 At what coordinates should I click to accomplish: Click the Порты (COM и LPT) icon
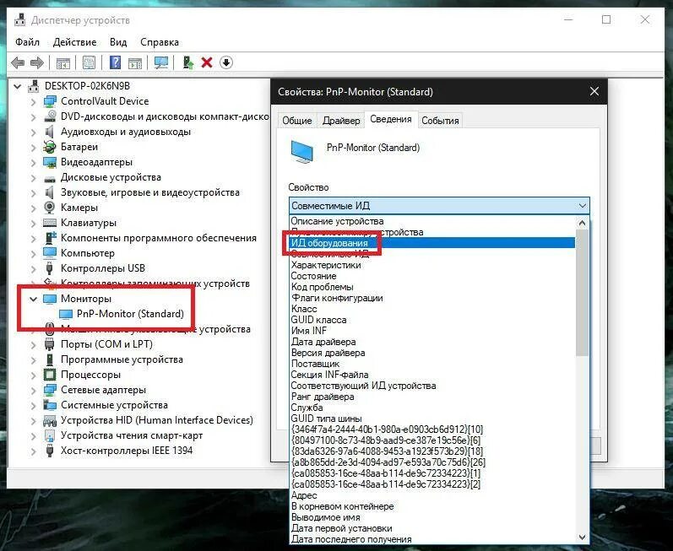point(50,344)
